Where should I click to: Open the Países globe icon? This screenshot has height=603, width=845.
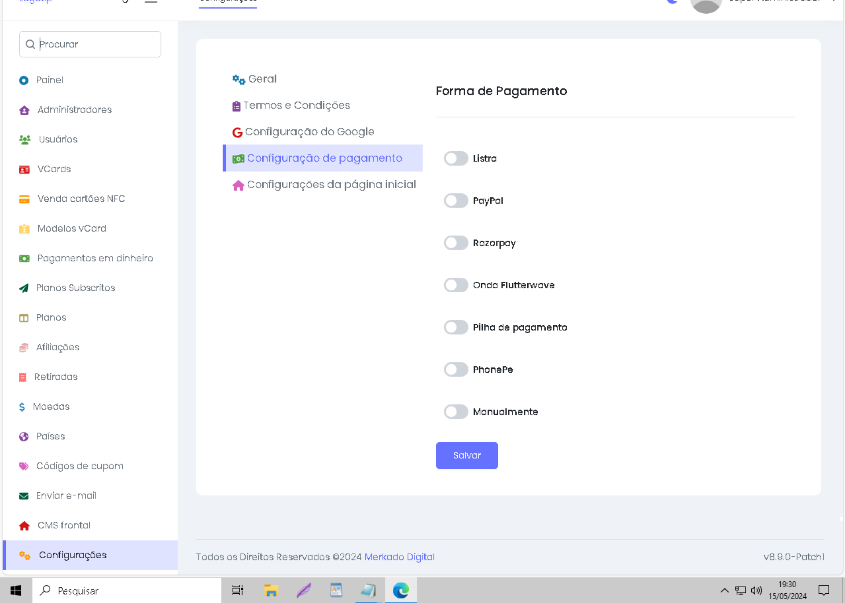[24, 436]
